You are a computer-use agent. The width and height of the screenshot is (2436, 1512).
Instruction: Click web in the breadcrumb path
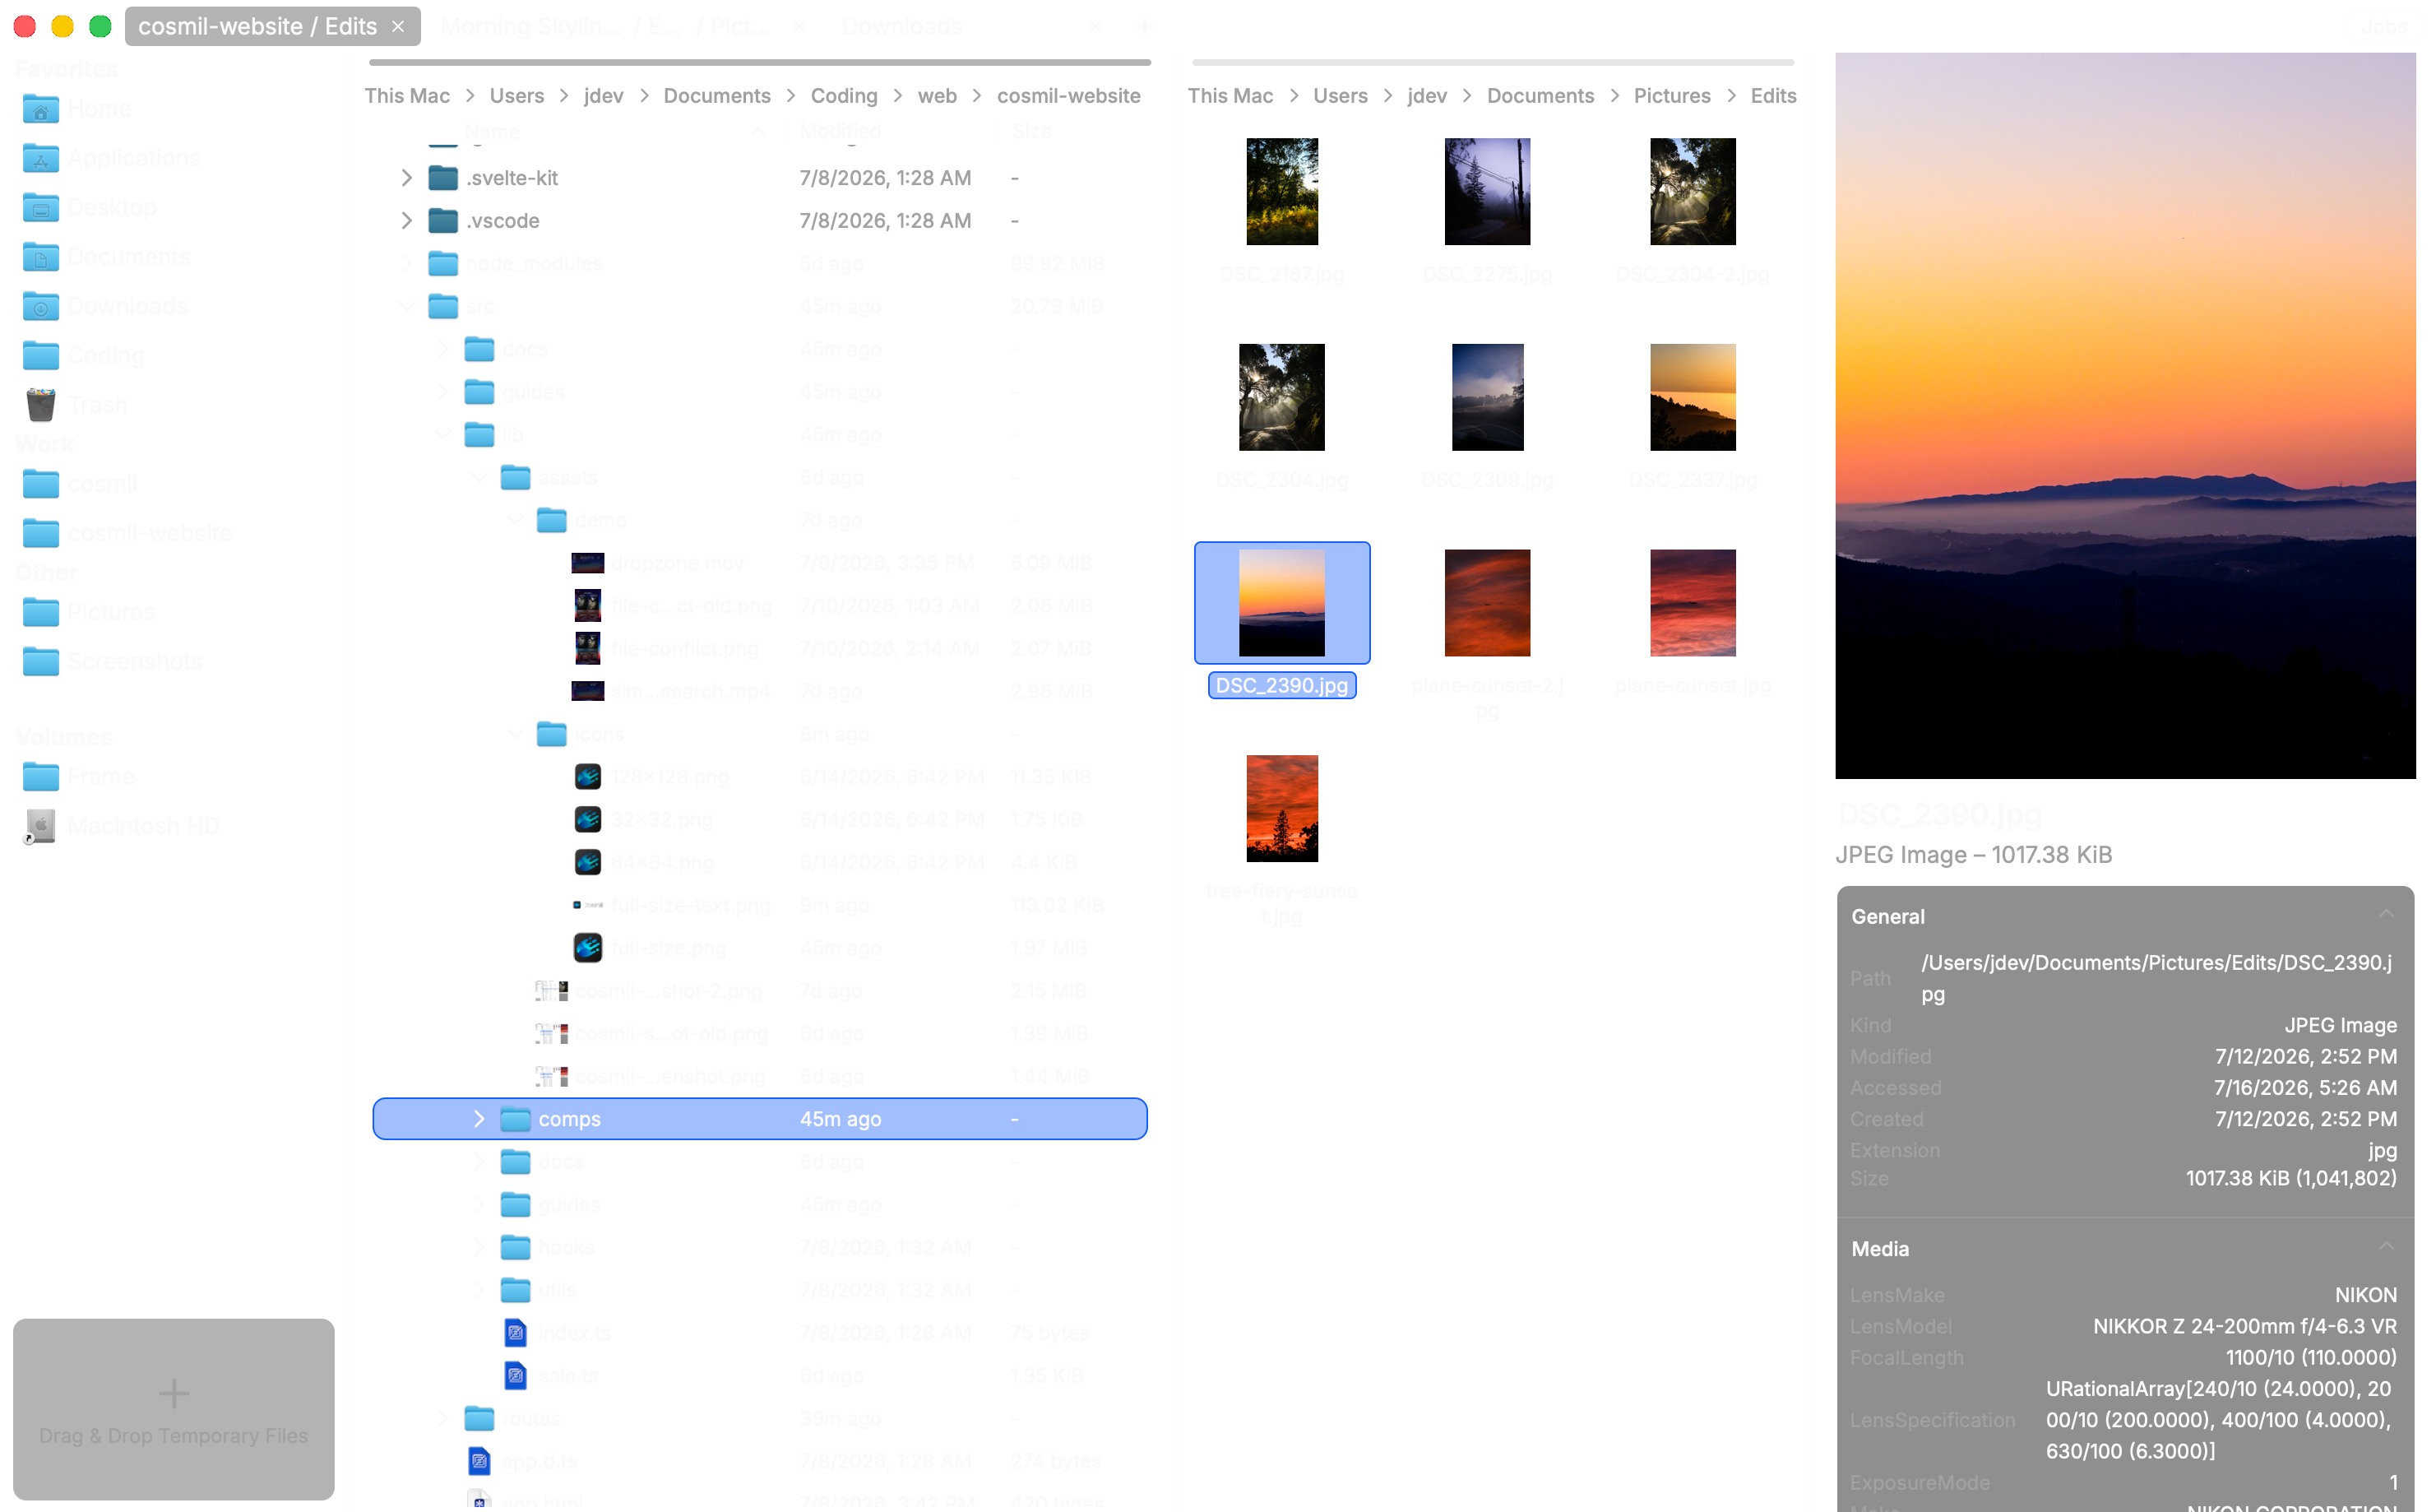(937, 96)
